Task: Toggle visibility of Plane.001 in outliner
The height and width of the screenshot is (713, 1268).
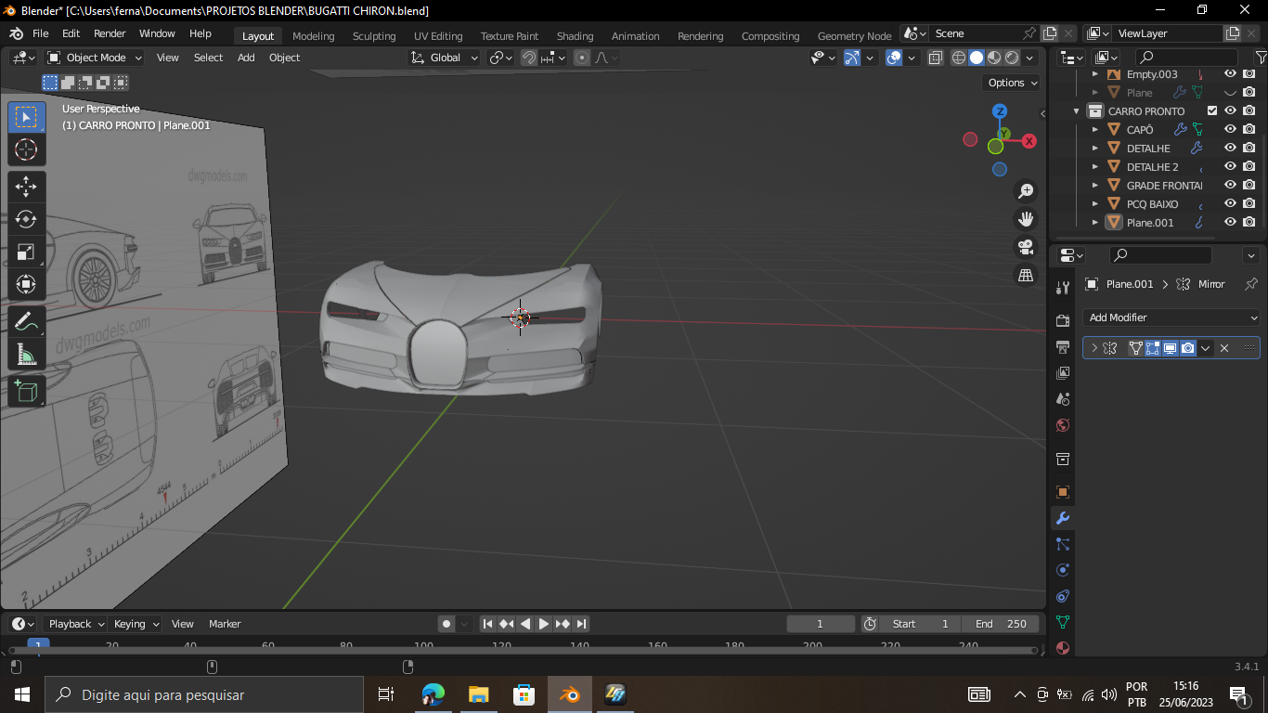Action: (x=1230, y=223)
